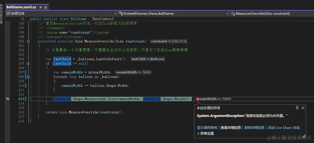Click the remainWidth = -5669 data tip on line 207
The image size is (314, 143).
133,72
